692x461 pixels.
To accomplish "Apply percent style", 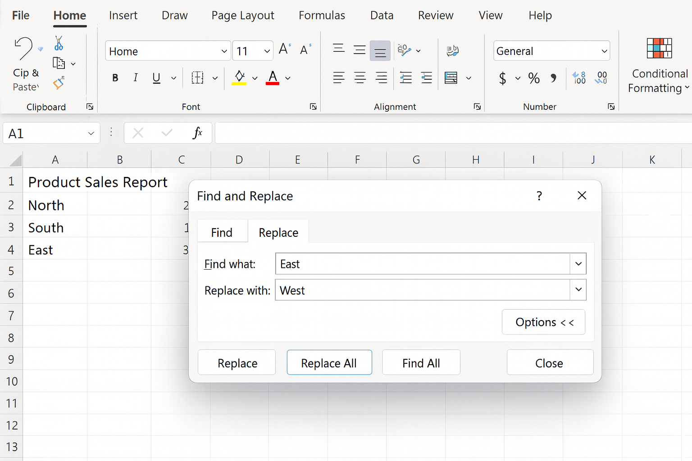I will coord(534,78).
